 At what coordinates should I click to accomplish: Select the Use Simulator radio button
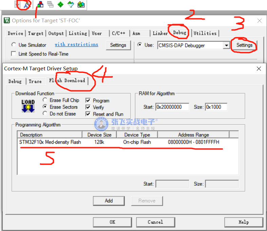tap(14, 45)
